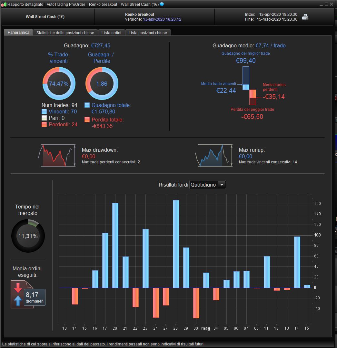The image size is (337, 348).
Task: Maximize the report window
Action: (x=326, y=4)
